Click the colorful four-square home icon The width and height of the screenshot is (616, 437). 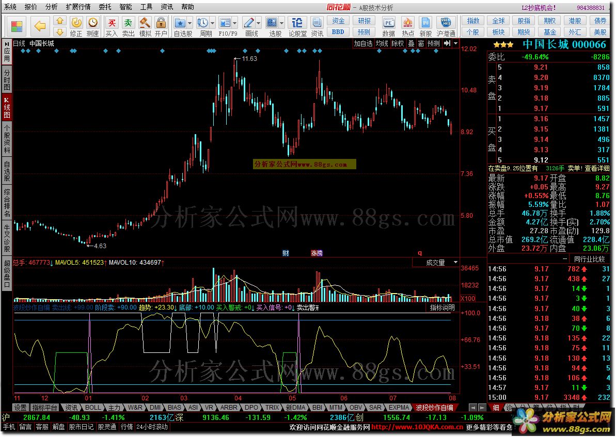point(17,26)
